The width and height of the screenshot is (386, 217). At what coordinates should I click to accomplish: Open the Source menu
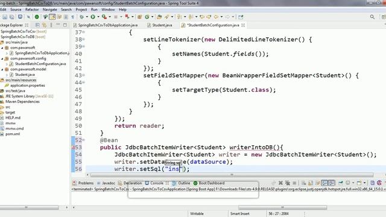click(x=16, y=10)
